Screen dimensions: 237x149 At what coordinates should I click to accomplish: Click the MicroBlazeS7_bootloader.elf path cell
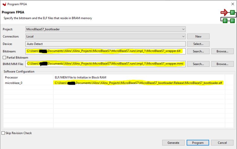(139, 83)
